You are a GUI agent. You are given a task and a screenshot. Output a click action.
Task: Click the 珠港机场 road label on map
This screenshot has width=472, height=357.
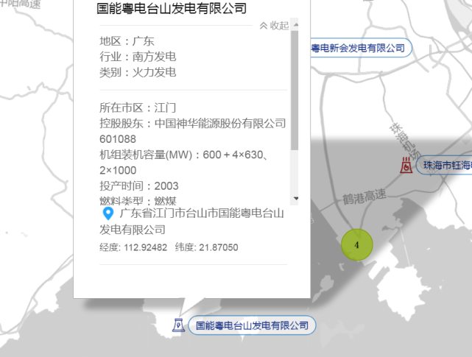(405, 141)
